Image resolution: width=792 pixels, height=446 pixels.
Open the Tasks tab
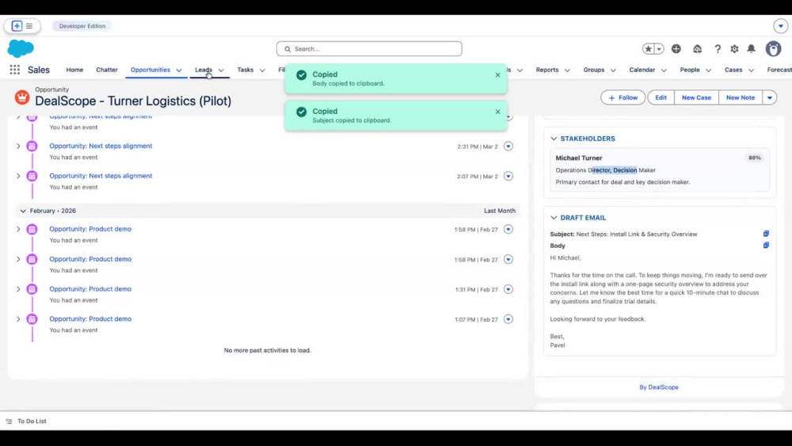click(x=245, y=70)
